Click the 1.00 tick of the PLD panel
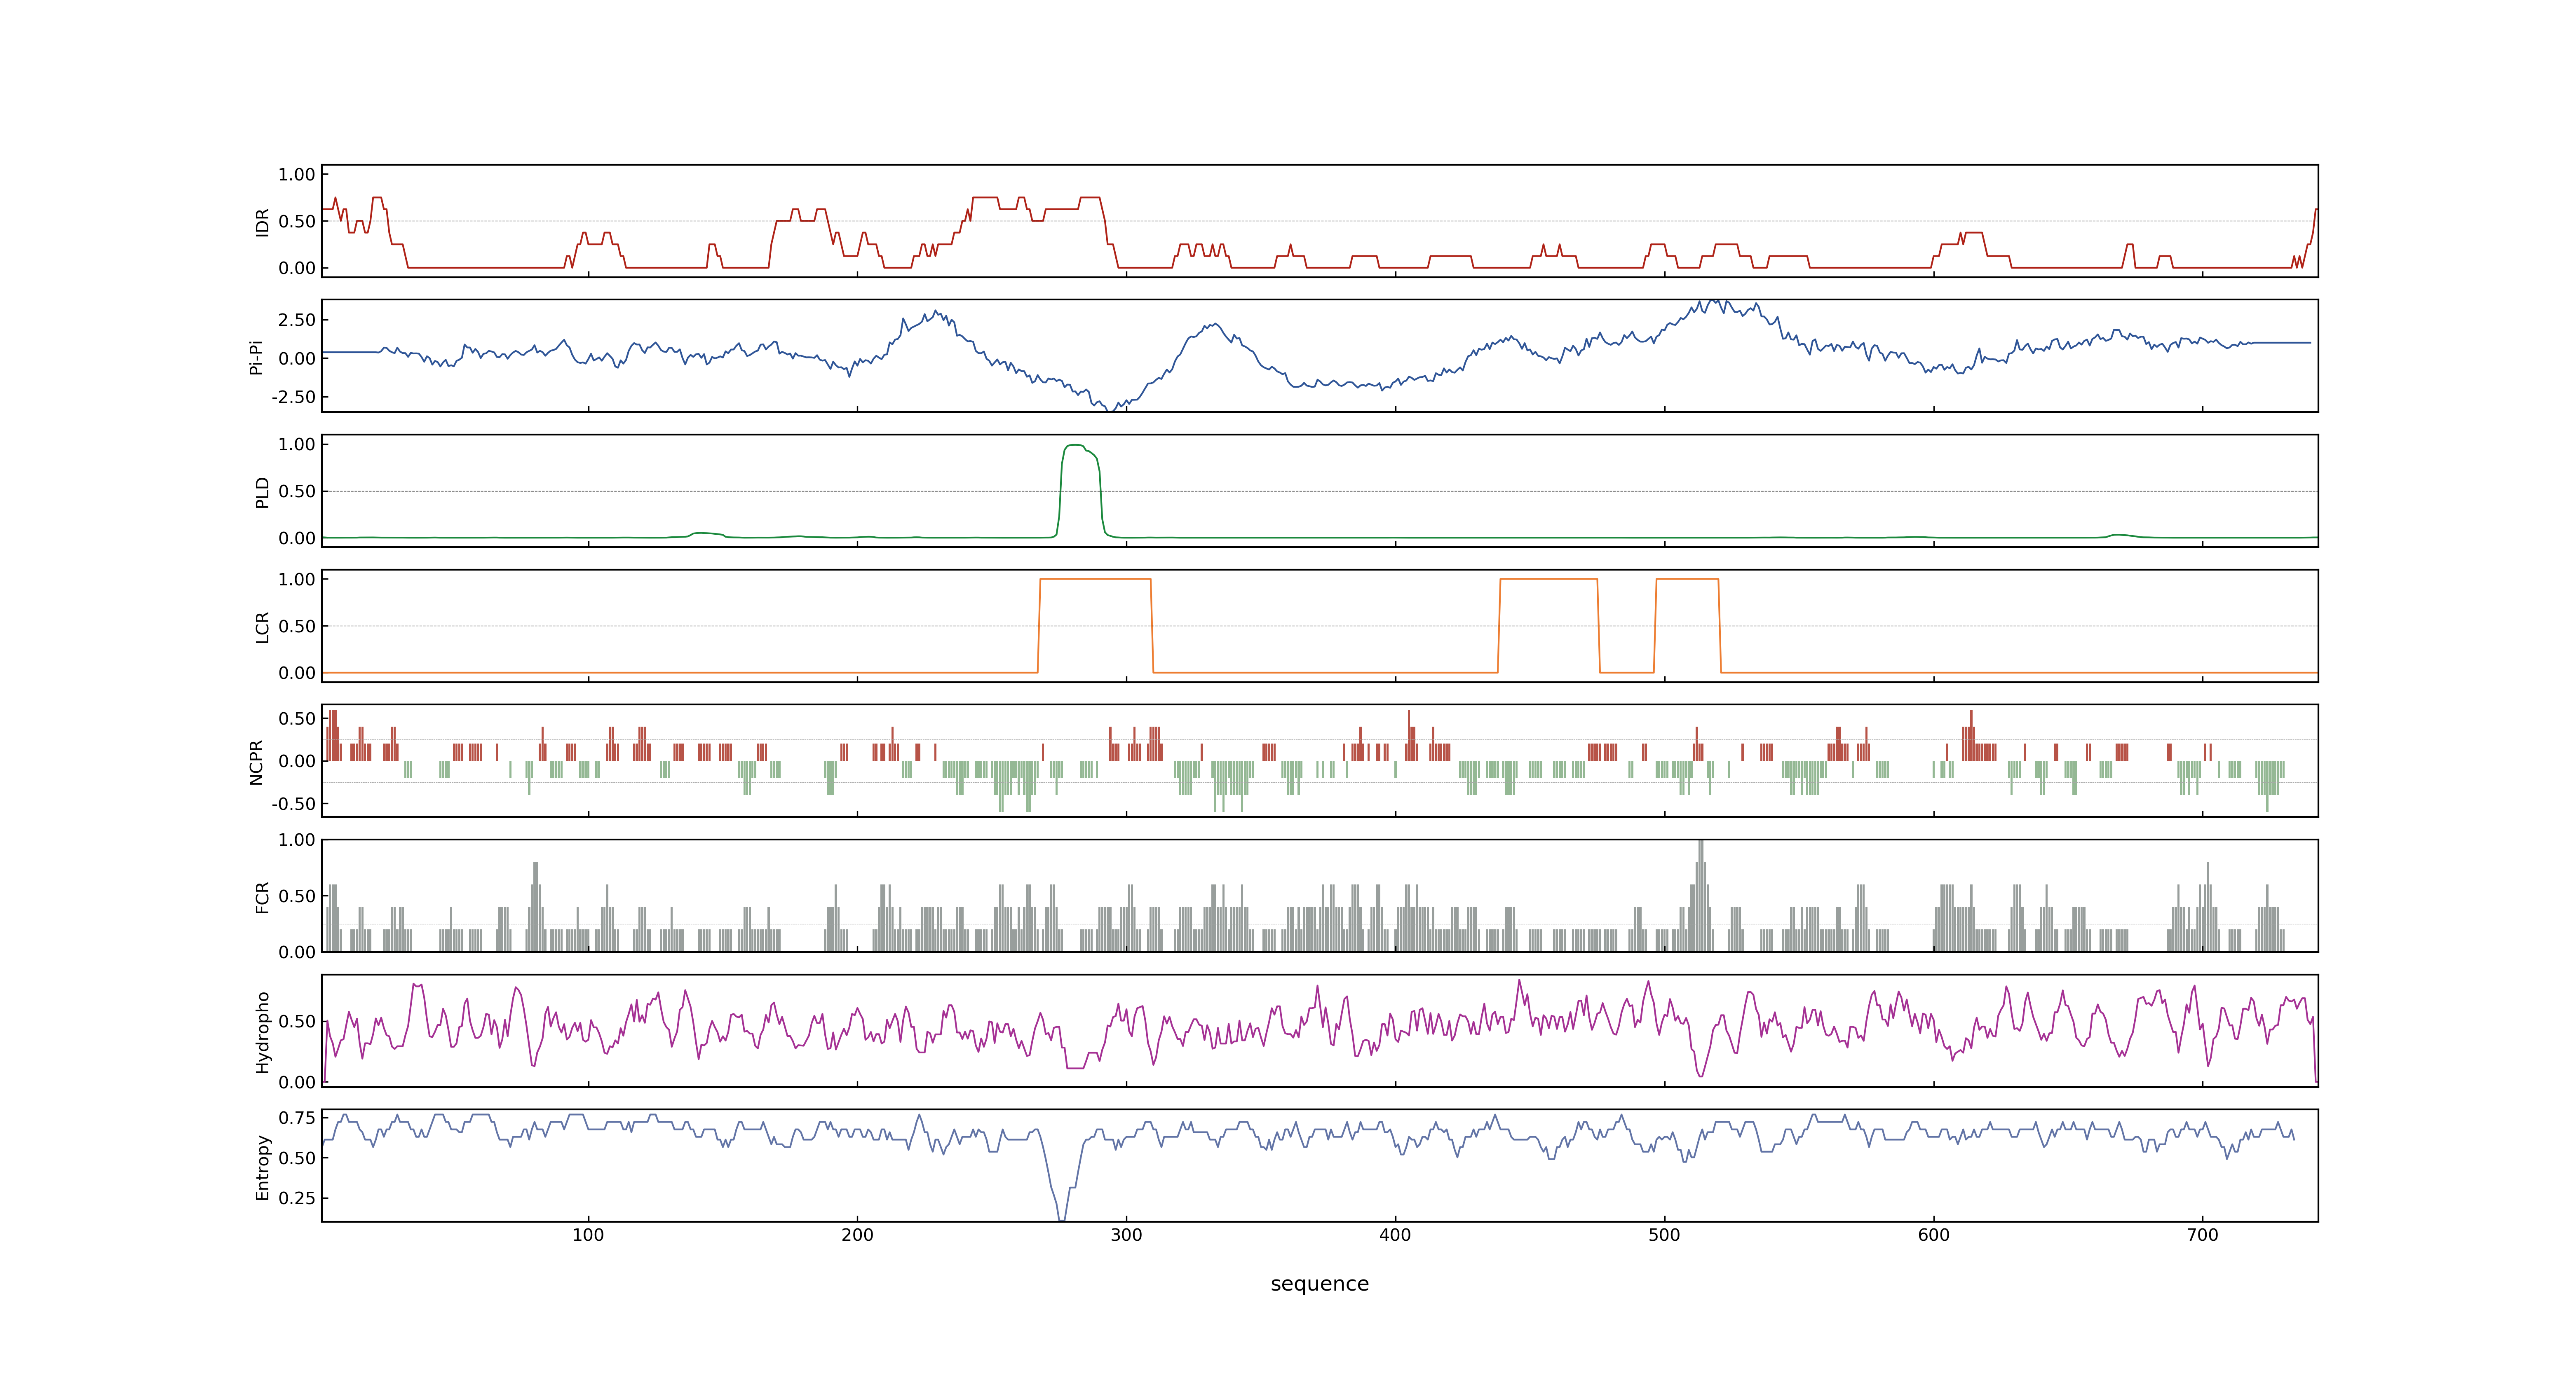The image size is (2576, 1373). (x=297, y=444)
